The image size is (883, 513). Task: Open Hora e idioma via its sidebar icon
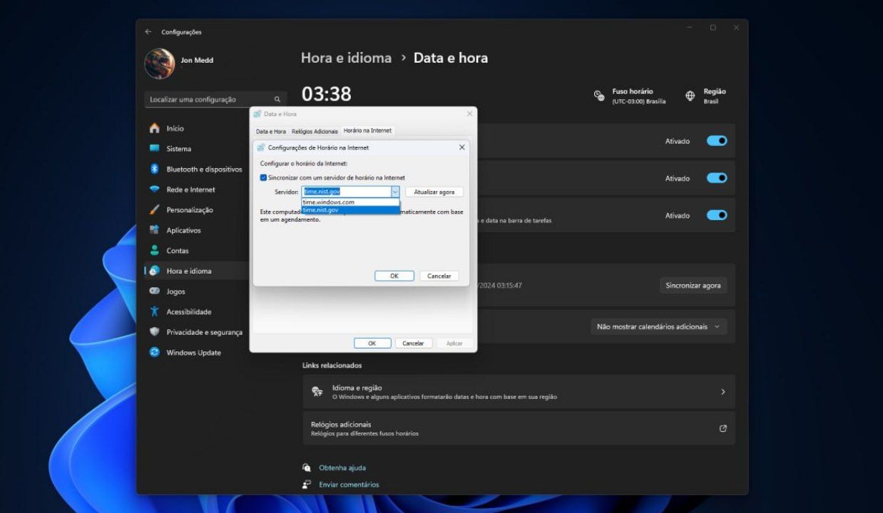(154, 271)
